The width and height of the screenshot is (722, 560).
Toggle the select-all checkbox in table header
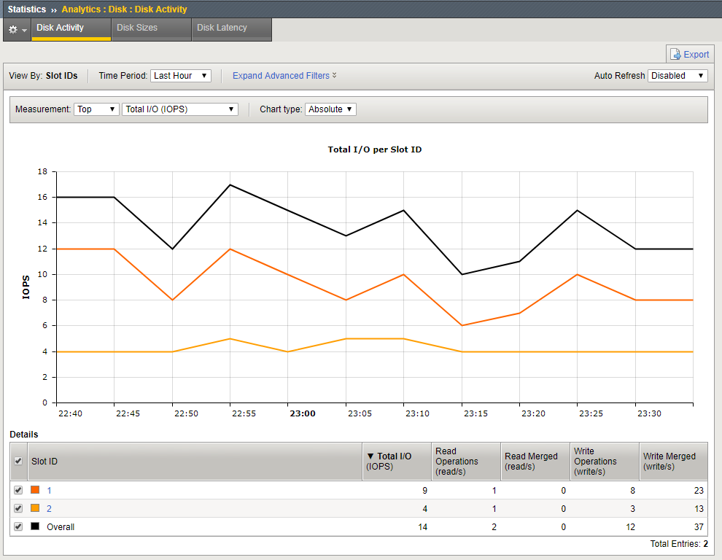coord(18,462)
